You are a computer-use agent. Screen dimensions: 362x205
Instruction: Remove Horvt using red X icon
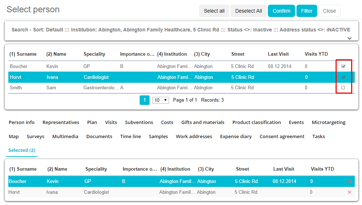pos(349,192)
